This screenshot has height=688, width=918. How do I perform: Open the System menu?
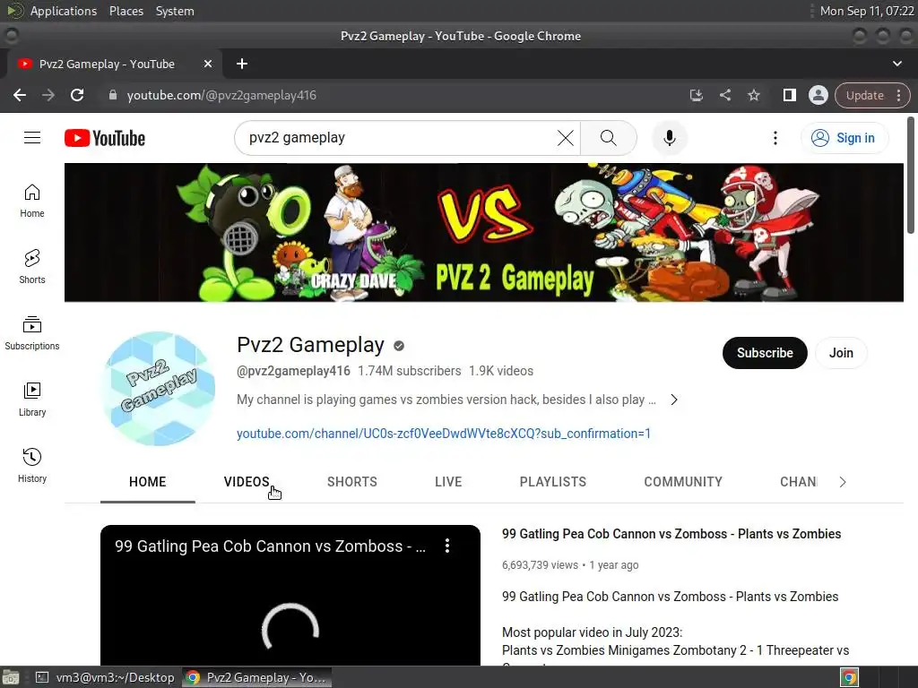tap(175, 11)
